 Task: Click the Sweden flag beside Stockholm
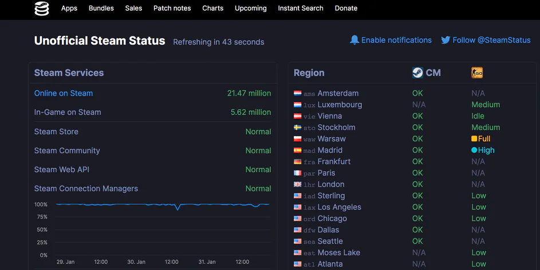coord(298,128)
